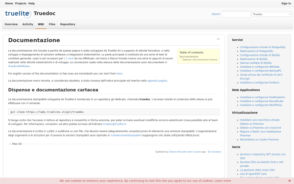This screenshot has width=294, height=184.
Task: Click the Servizi sidebar heading
Action: click(x=237, y=40)
